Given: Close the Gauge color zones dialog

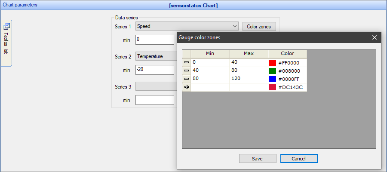Looking at the screenshot, I should [x=375, y=37].
